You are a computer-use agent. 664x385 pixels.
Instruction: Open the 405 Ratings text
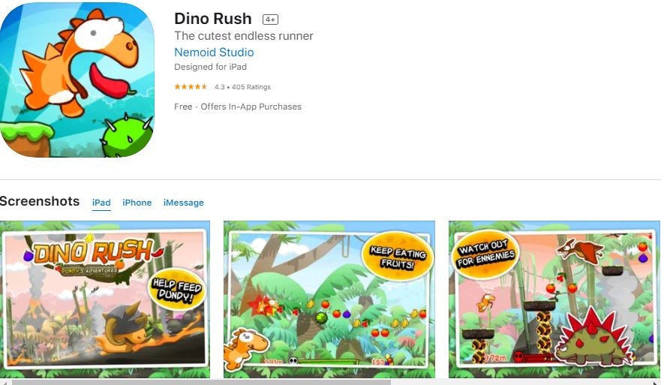point(251,87)
